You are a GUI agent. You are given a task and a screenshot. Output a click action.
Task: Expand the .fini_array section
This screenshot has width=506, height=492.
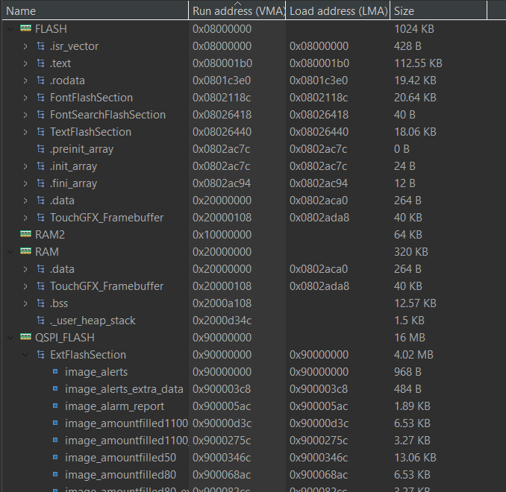click(x=25, y=183)
